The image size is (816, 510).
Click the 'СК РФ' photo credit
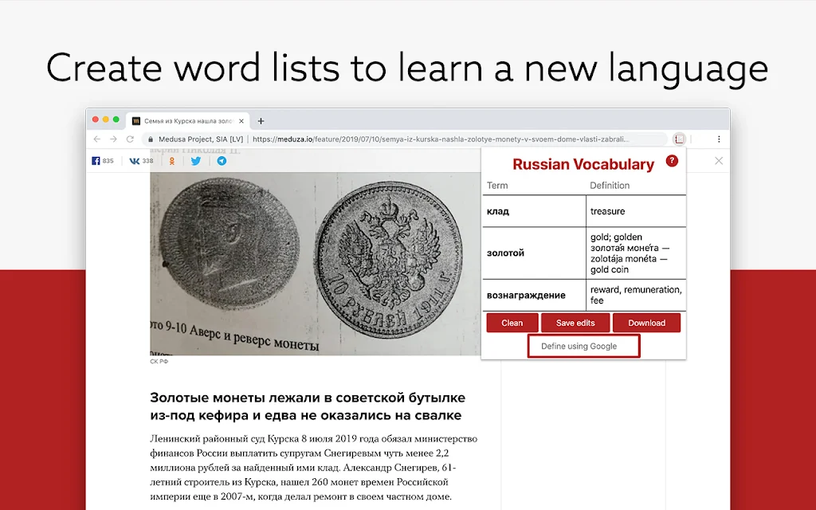159,361
